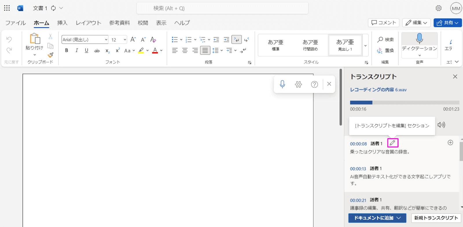Viewport: 463px width, 227px height.
Task: Jump to timestamp 00:00:13
Action: (358, 169)
